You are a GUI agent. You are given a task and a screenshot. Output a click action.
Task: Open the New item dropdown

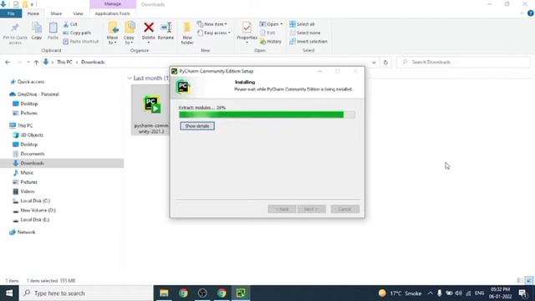(x=211, y=24)
